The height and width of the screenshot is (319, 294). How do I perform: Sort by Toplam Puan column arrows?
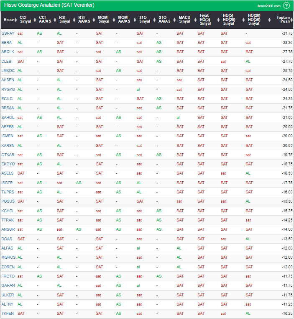pyautogui.click(x=291, y=20)
